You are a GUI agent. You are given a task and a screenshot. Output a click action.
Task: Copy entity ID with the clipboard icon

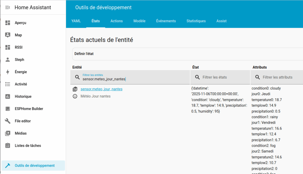click(75, 89)
